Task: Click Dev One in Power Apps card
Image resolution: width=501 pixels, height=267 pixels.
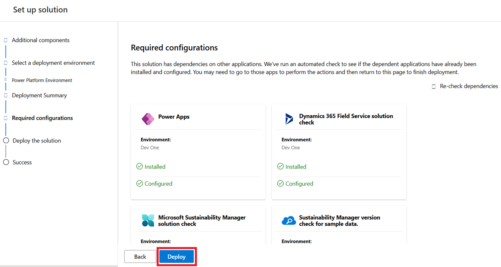Action: (150, 148)
